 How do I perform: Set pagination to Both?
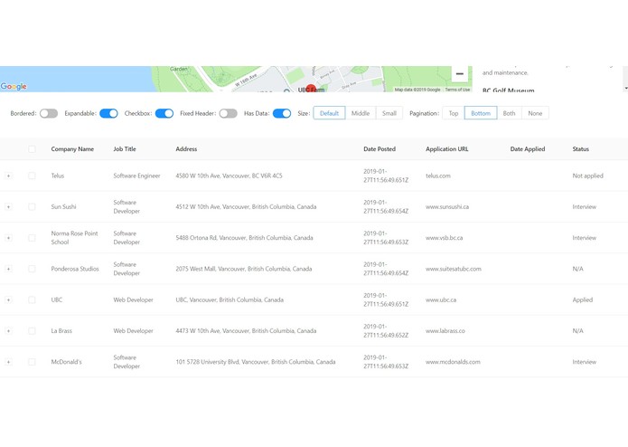point(509,113)
